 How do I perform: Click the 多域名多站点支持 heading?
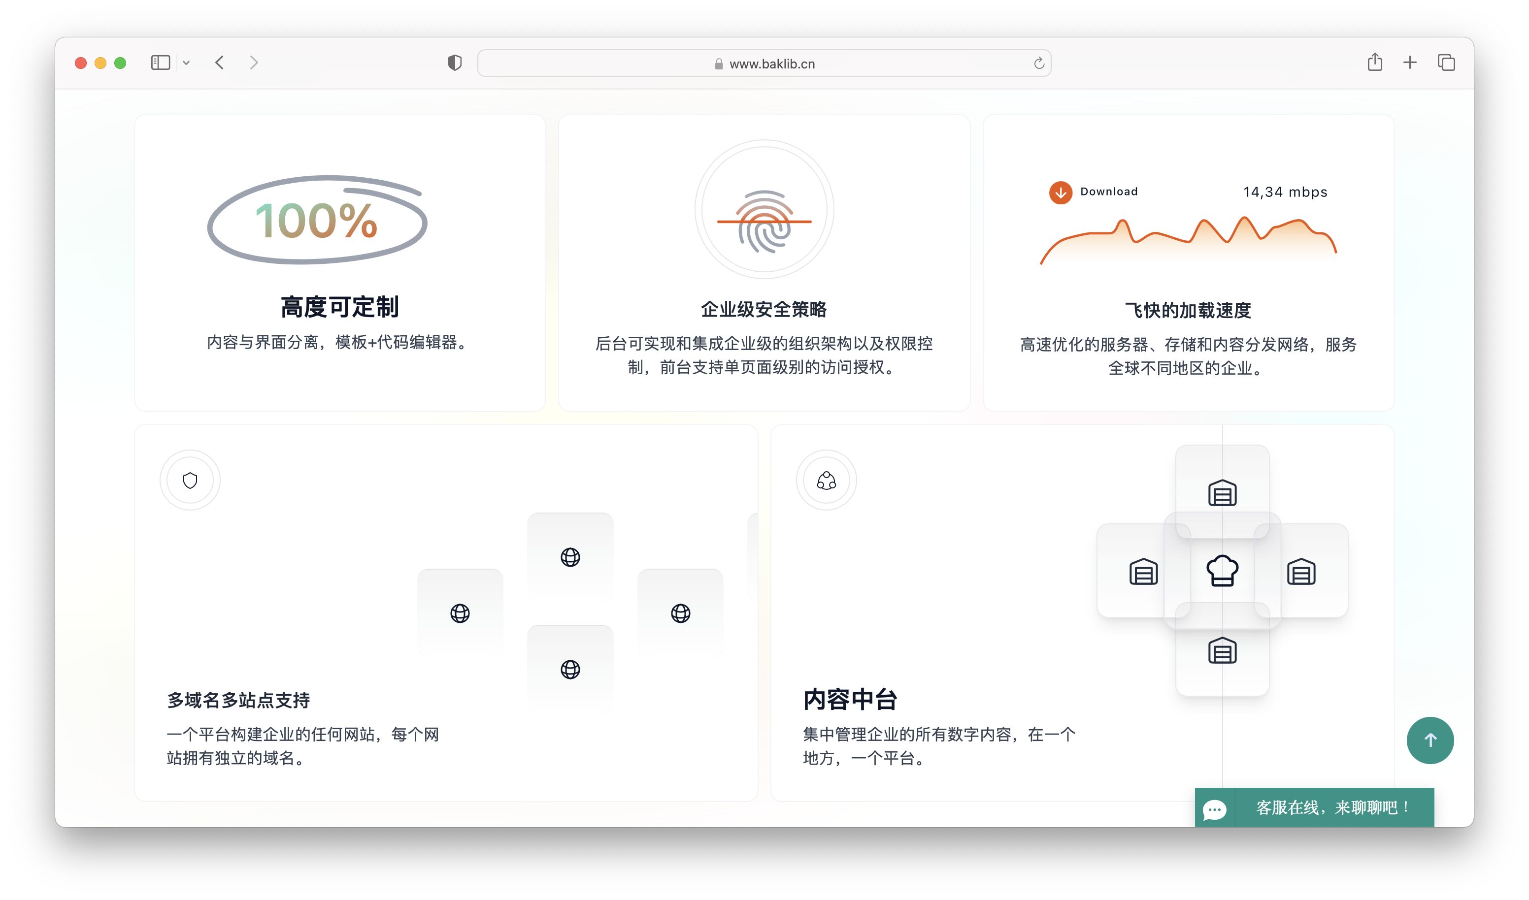click(x=238, y=700)
